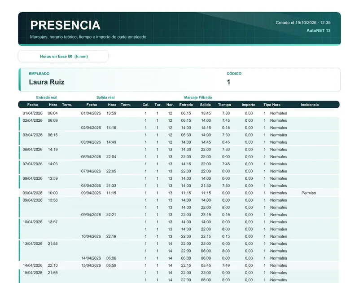Click the 'Importe' column header
The width and height of the screenshot is (359, 283).
[249, 105]
